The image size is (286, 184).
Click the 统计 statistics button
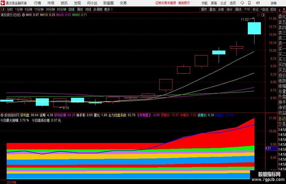[x=230, y=9]
